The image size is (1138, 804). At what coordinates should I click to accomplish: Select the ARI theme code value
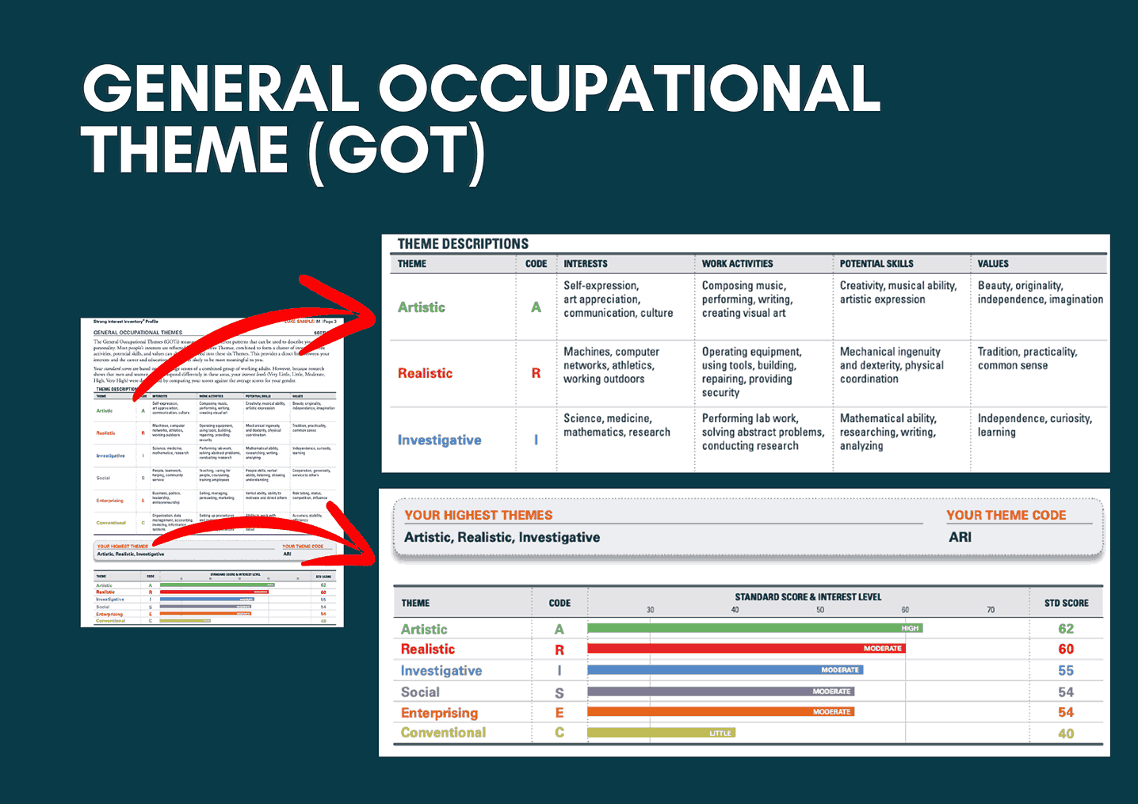[x=960, y=537]
